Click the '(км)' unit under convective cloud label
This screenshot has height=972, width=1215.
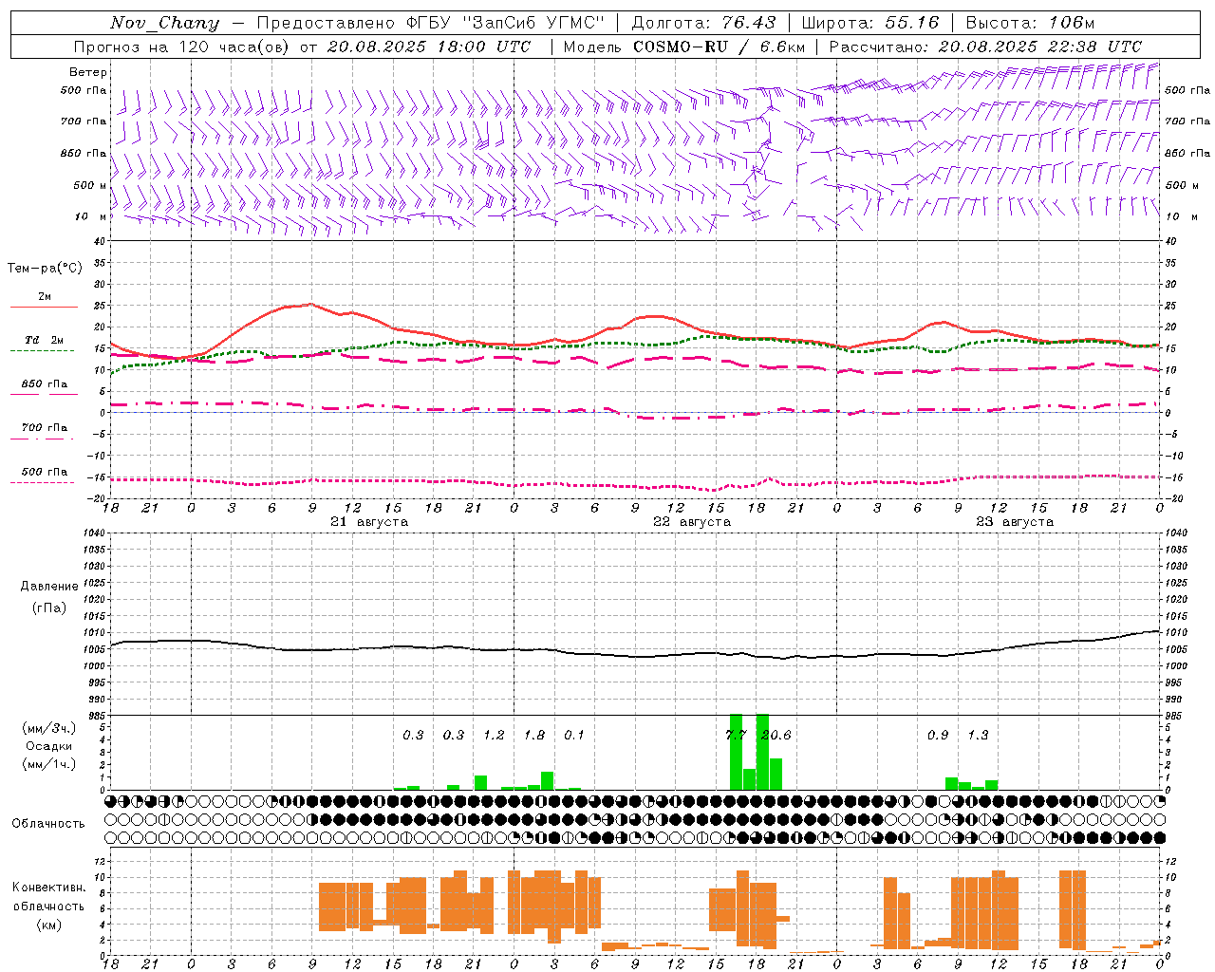49,925
